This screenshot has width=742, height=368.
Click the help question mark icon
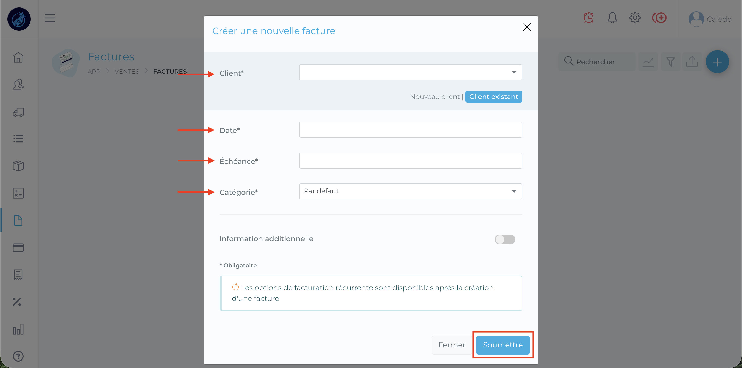(18, 356)
